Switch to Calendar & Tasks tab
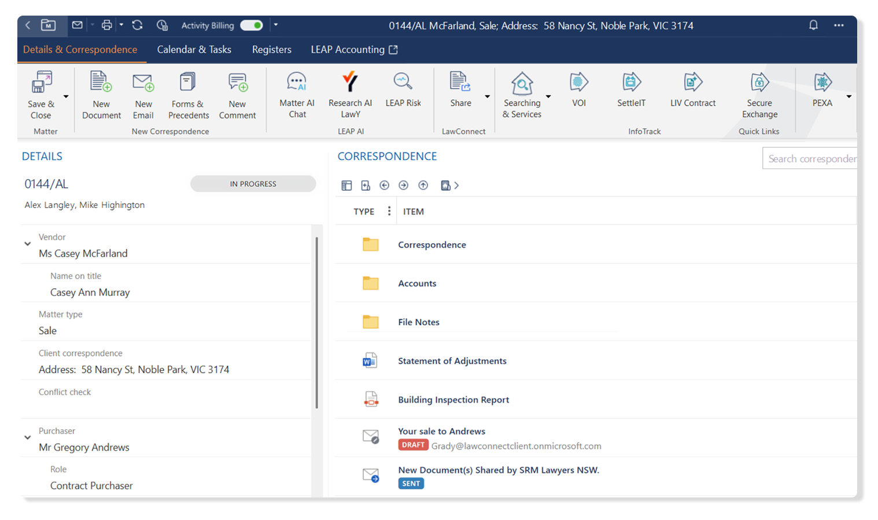The height and width of the screenshot is (520, 878). click(194, 50)
